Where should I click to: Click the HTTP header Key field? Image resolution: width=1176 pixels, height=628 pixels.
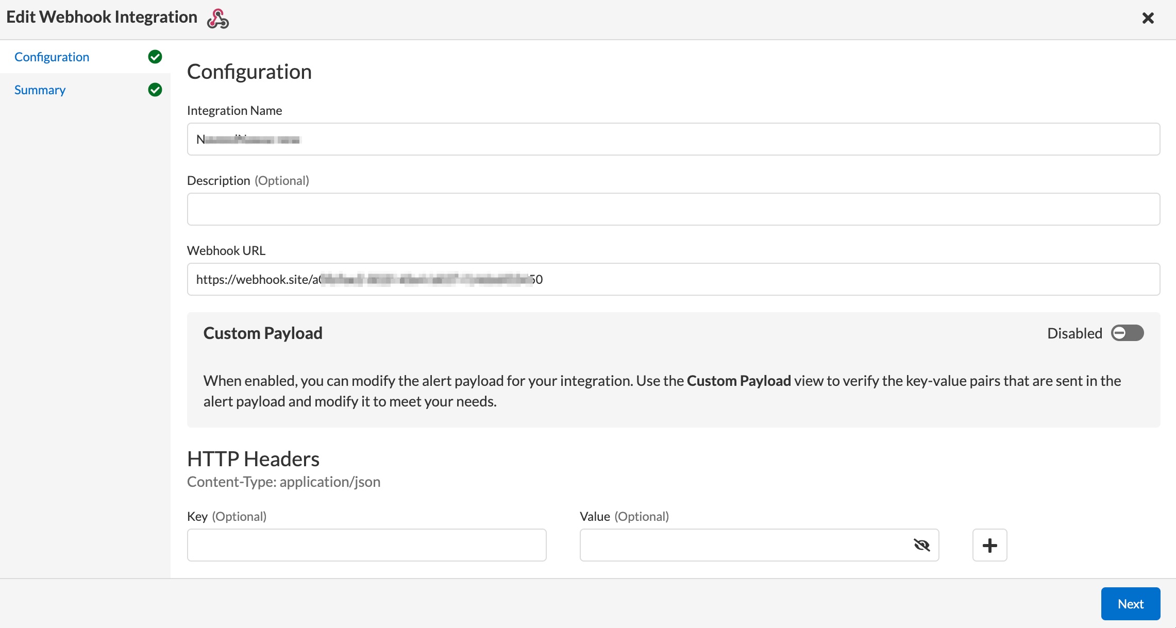[x=366, y=545]
